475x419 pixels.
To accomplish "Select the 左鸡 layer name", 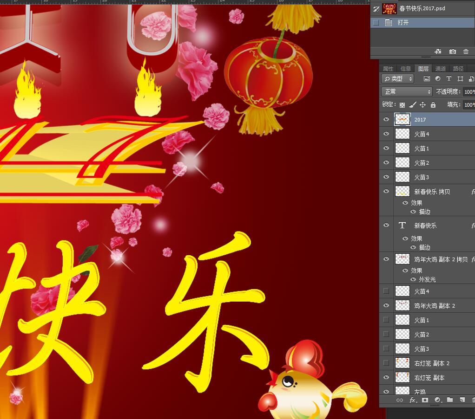I will click(420, 392).
